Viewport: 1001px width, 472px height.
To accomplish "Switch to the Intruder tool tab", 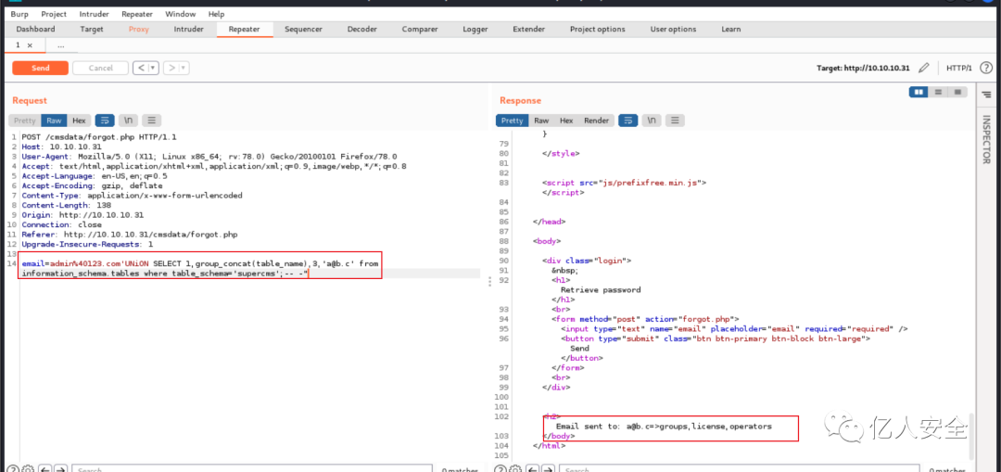I will coord(189,29).
